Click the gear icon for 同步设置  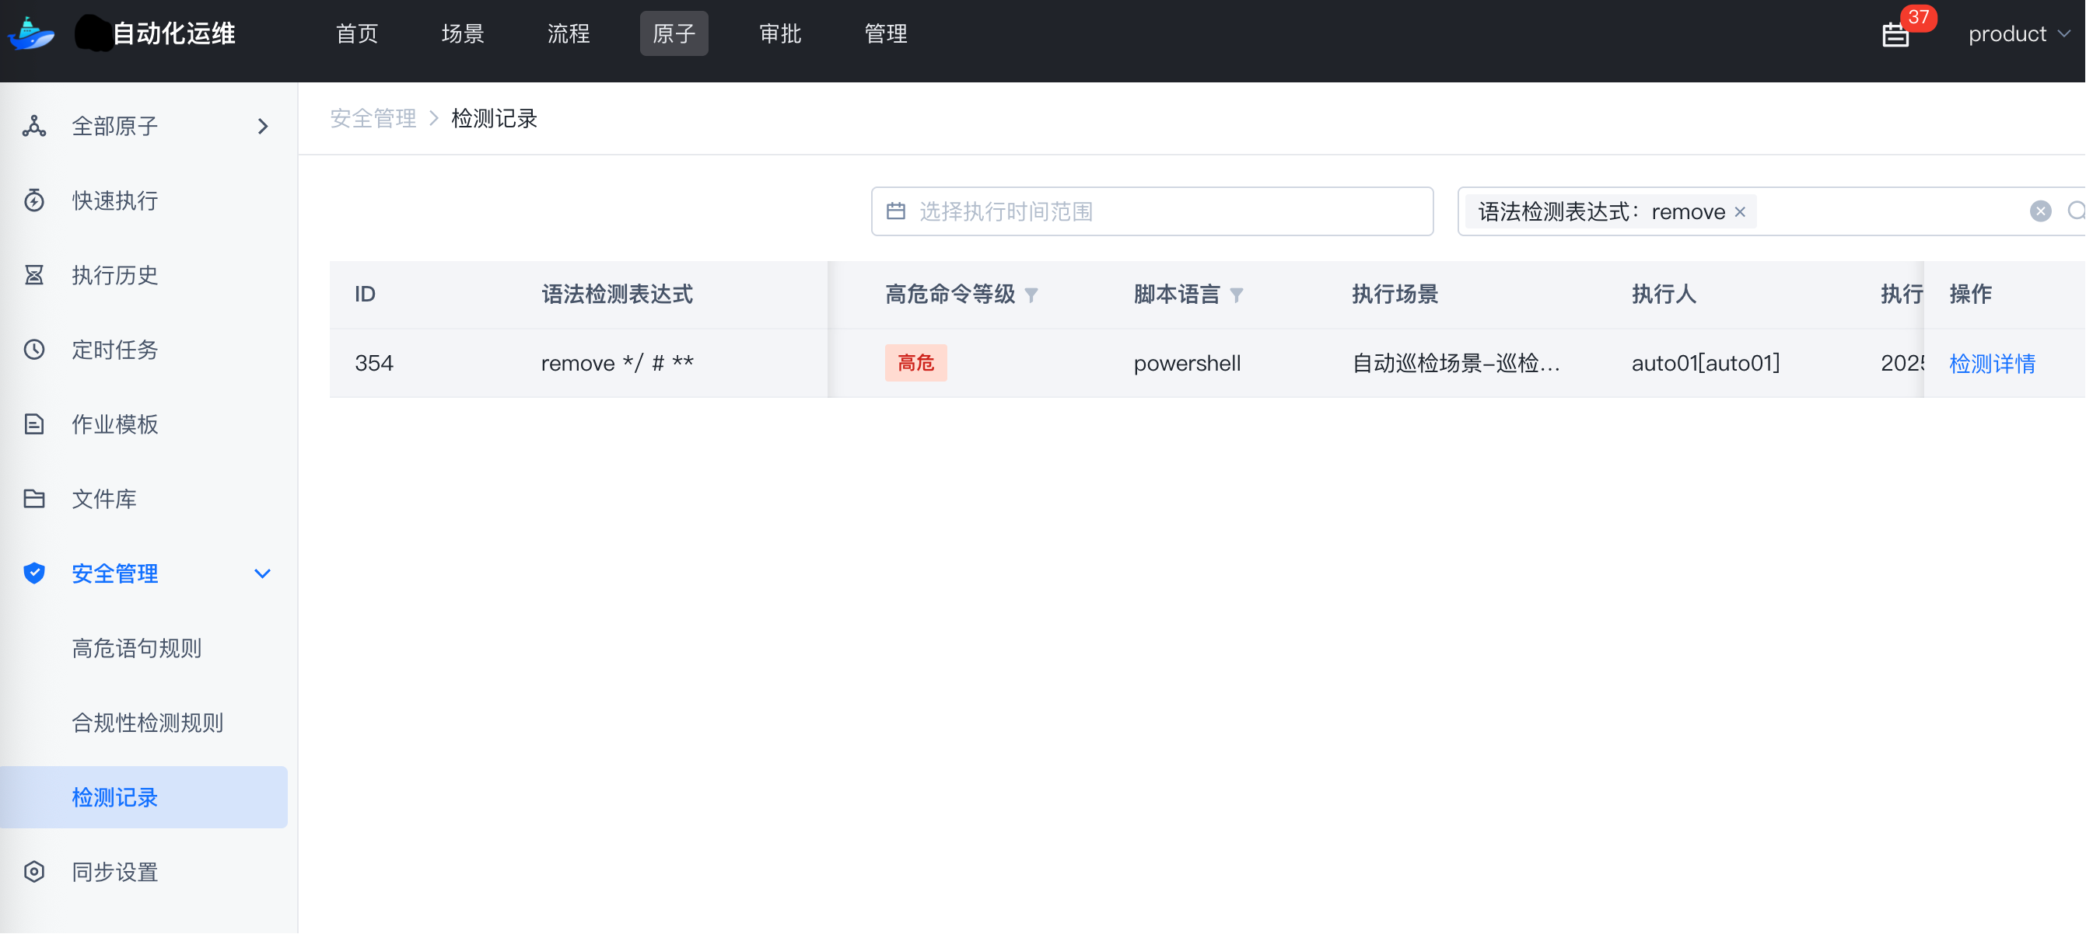click(x=34, y=872)
